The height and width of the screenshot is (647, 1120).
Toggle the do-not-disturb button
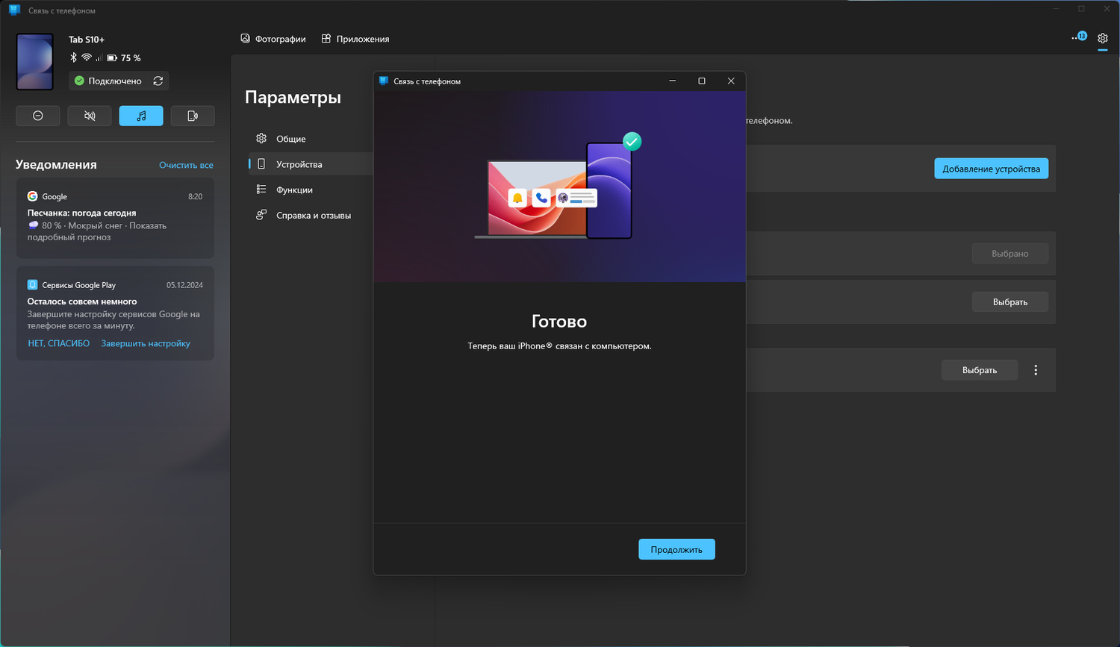coord(38,116)
